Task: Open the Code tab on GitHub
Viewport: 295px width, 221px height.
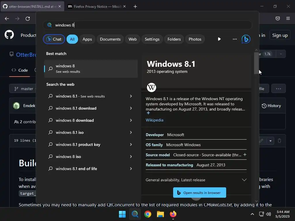Action: tap(20, 70)
